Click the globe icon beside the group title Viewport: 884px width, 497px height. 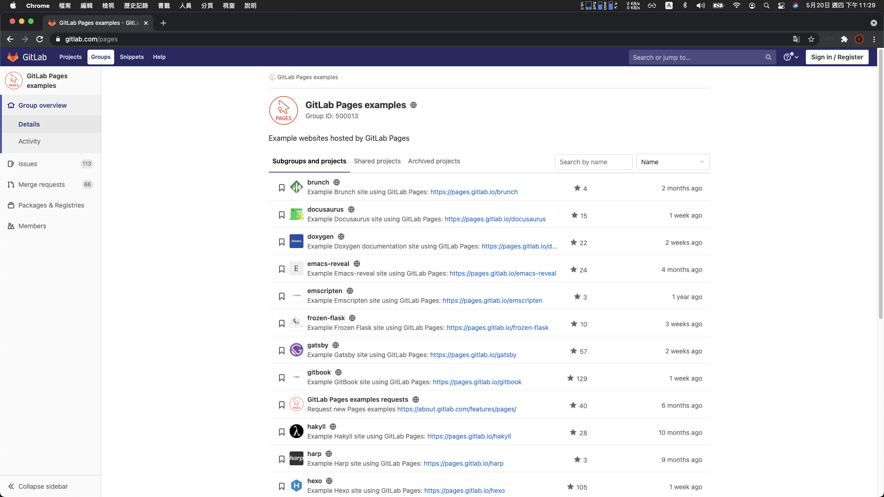413,105
